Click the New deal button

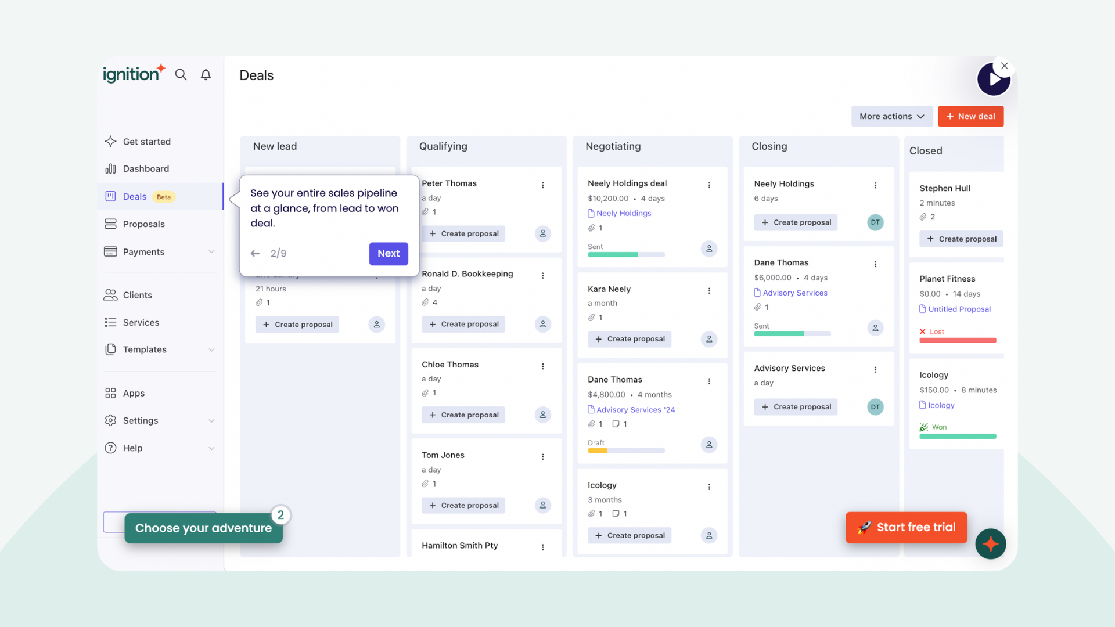pyautogui.click(x=970, y=116)
